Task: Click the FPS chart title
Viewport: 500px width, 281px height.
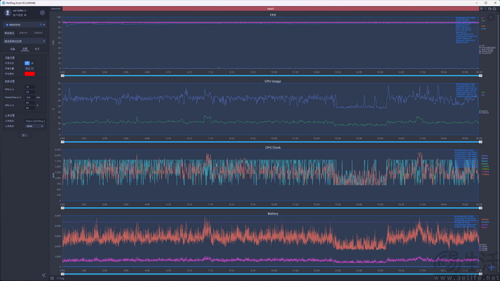Action: 273,15
